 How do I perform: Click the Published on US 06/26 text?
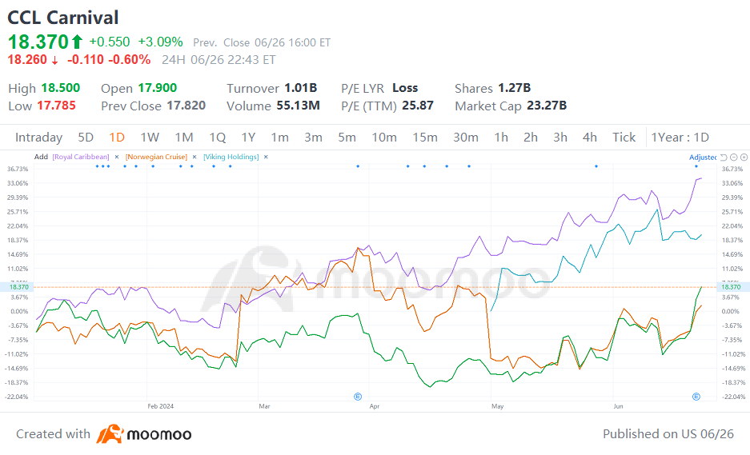point(668,434)
